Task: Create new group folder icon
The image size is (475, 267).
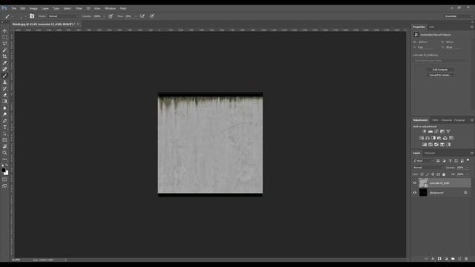Action: (453, 259)
